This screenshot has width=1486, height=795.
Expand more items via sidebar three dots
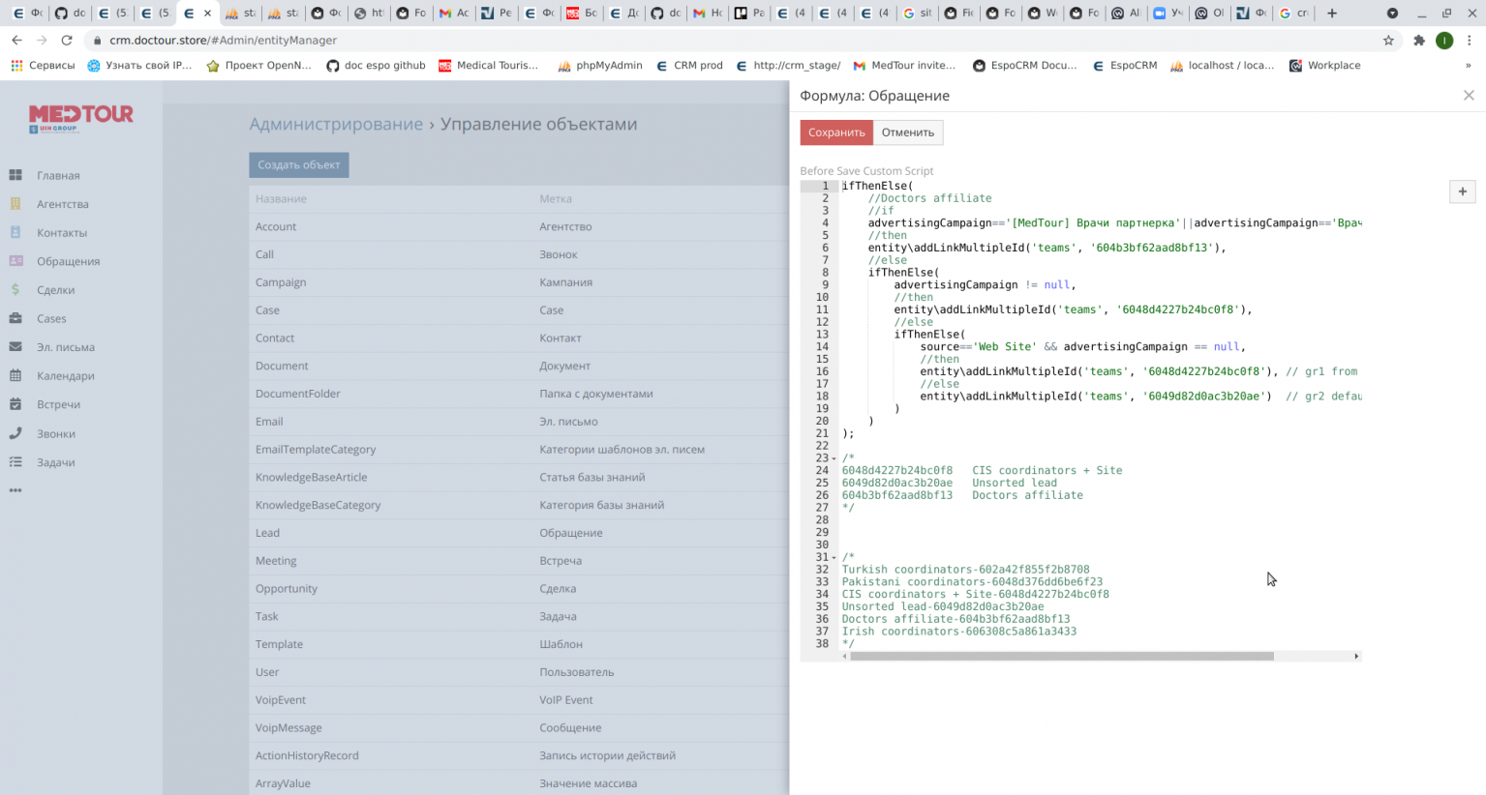pyautogui.click(x=15, y=490)
